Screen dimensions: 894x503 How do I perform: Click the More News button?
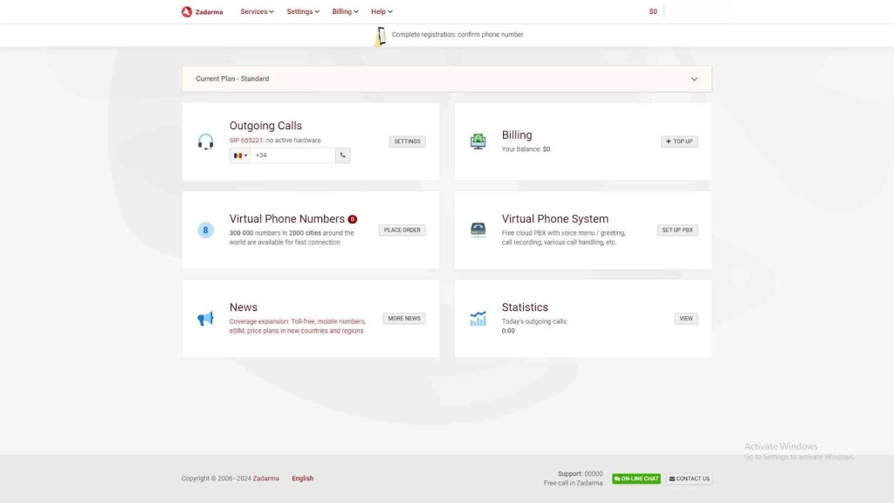coord(403,318)
